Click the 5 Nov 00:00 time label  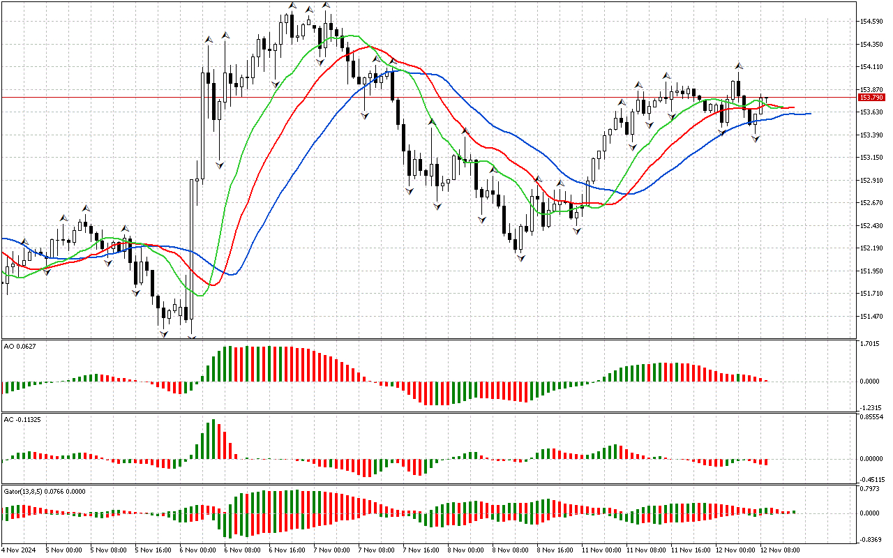pyautogui.click(x=66, y=550)
